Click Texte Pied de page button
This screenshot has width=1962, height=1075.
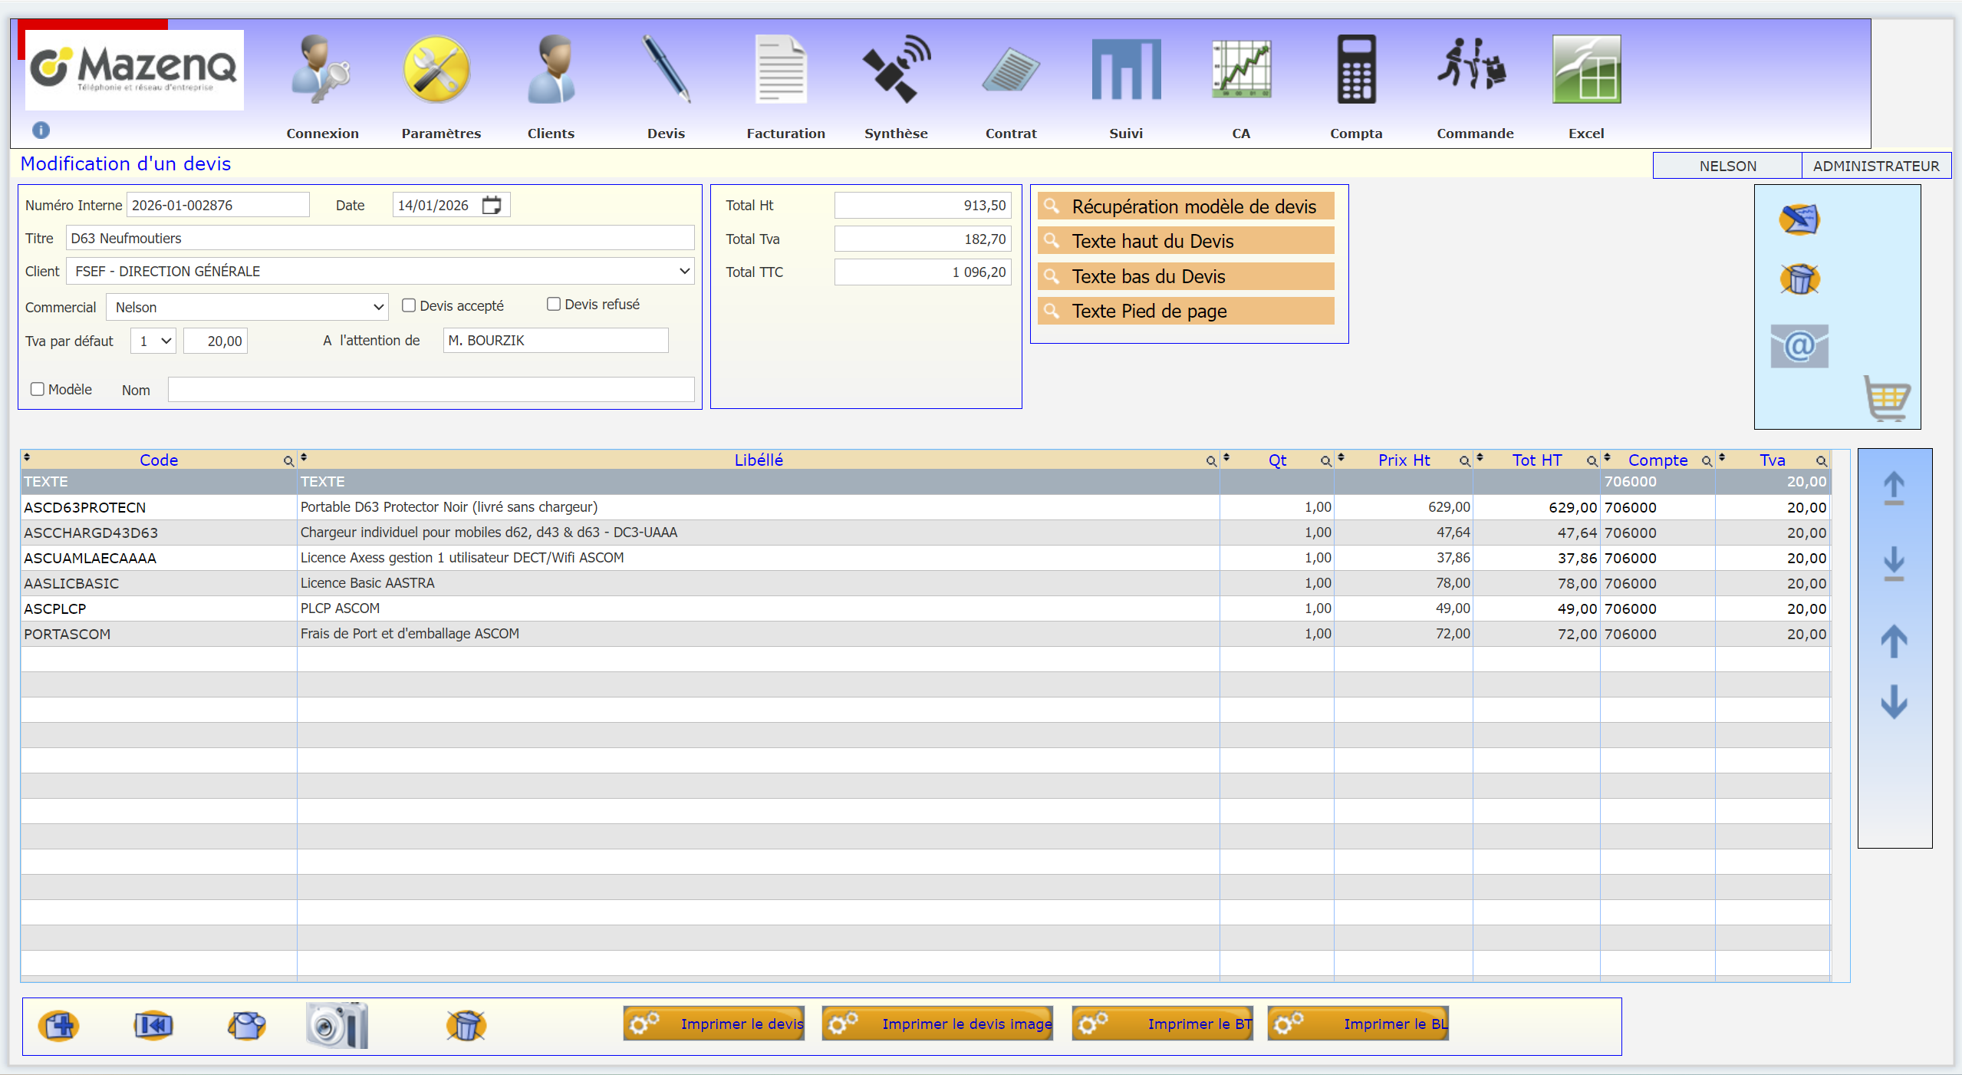(x=1185, y=311)
